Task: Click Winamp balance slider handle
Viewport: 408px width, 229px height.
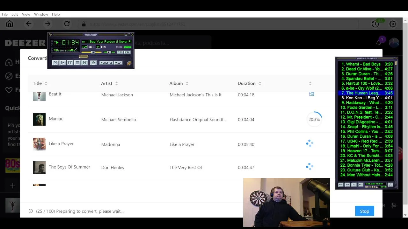Action: click(109, 52)
